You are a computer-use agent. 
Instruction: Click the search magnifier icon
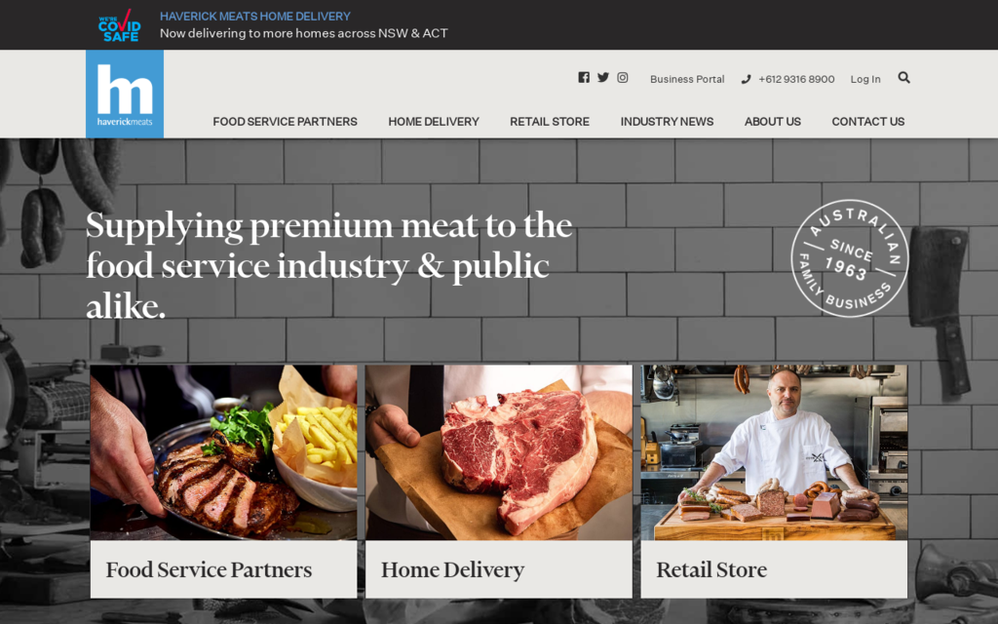(x=903, y=77)
